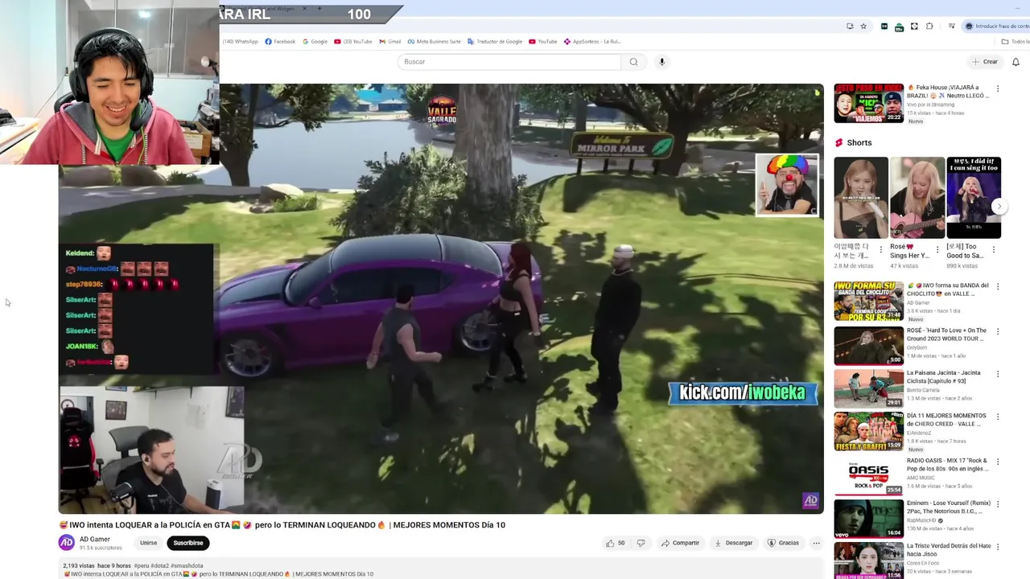The height and width of the screenshot is (579, 1030).
Task: Open options for ROSÉ Hard To Love video
Action: click(x=998, y=331)
